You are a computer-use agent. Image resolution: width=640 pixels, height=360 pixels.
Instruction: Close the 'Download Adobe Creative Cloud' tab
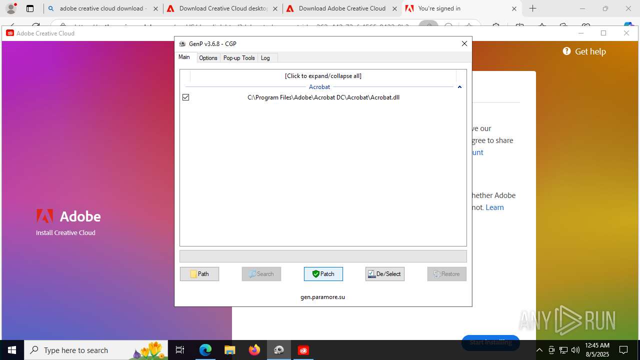point(394,8)
